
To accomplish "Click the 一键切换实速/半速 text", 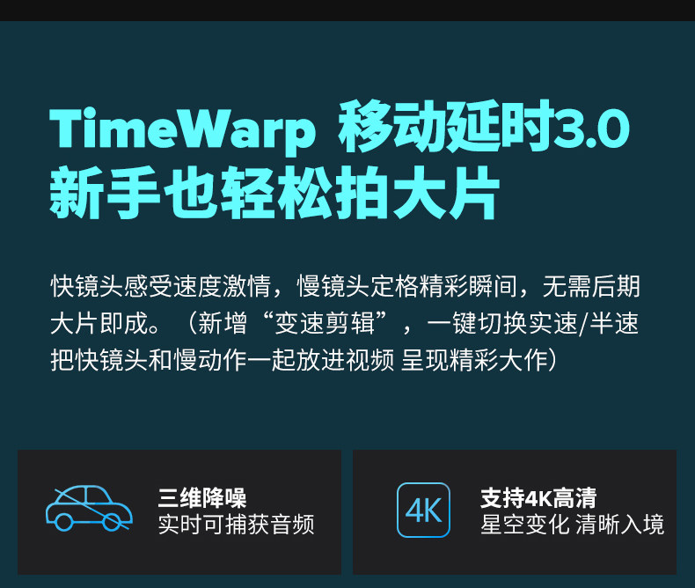I will click(533, 323).
